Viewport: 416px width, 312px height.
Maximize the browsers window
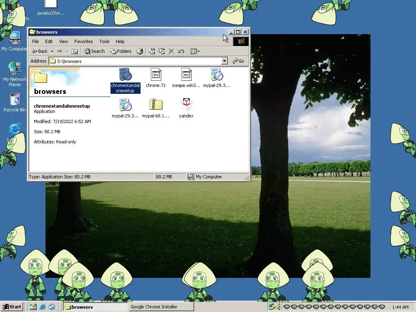[x=238, y=32]
